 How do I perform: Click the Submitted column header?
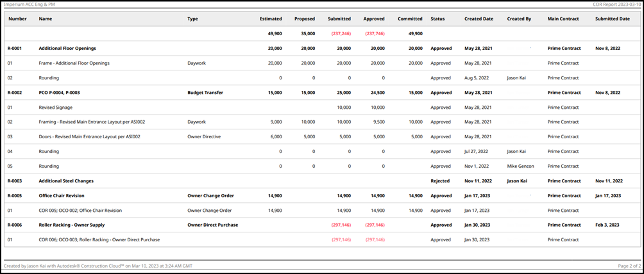pos(339,19)
